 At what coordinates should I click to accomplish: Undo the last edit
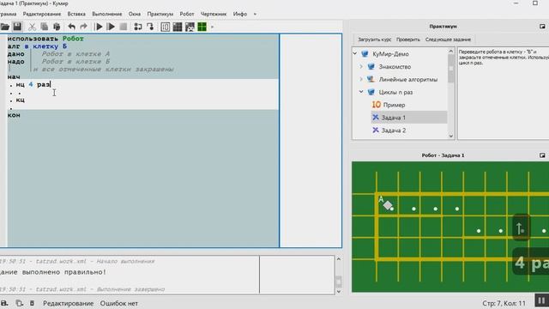72,27
